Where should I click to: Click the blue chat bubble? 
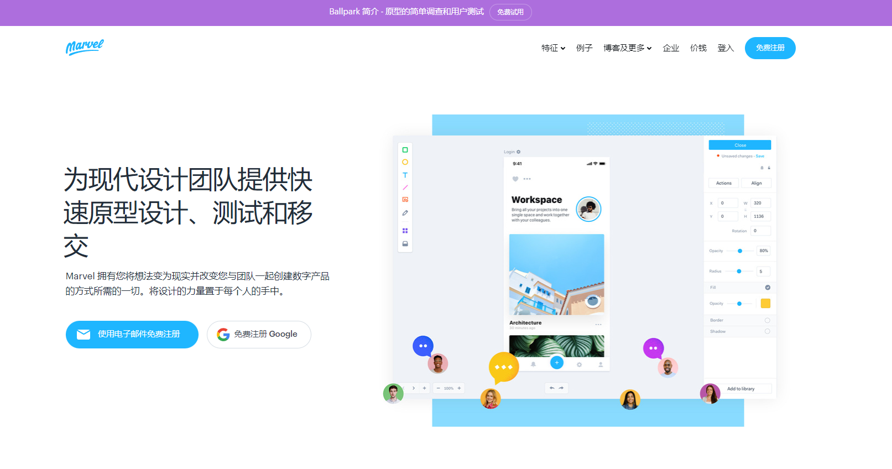point(423,346)
